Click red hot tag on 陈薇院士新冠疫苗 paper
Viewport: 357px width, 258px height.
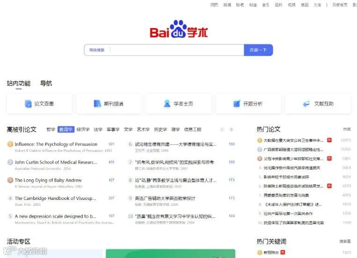(329, 186)
